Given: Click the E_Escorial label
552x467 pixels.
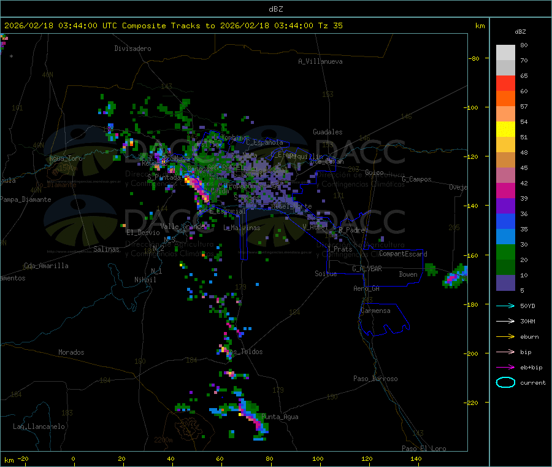Looking at the screenshot, I should [228, 211].
